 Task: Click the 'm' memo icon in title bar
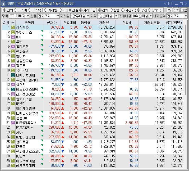[x=170, y=4]
